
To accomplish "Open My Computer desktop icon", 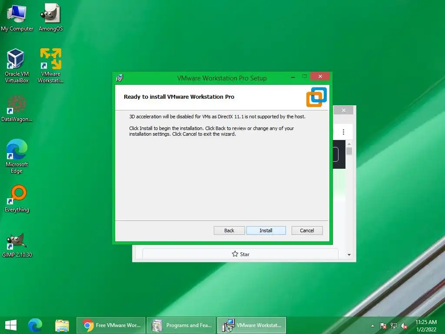I will point(17,17).
